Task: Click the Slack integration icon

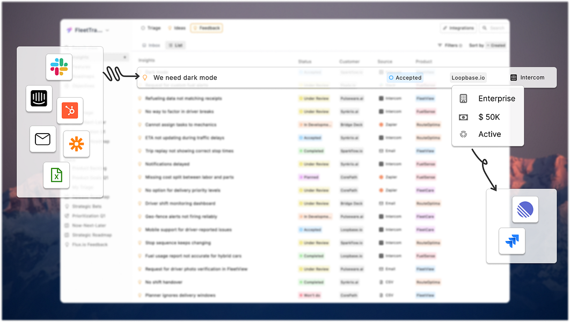Action: click(x=59, y=67)
